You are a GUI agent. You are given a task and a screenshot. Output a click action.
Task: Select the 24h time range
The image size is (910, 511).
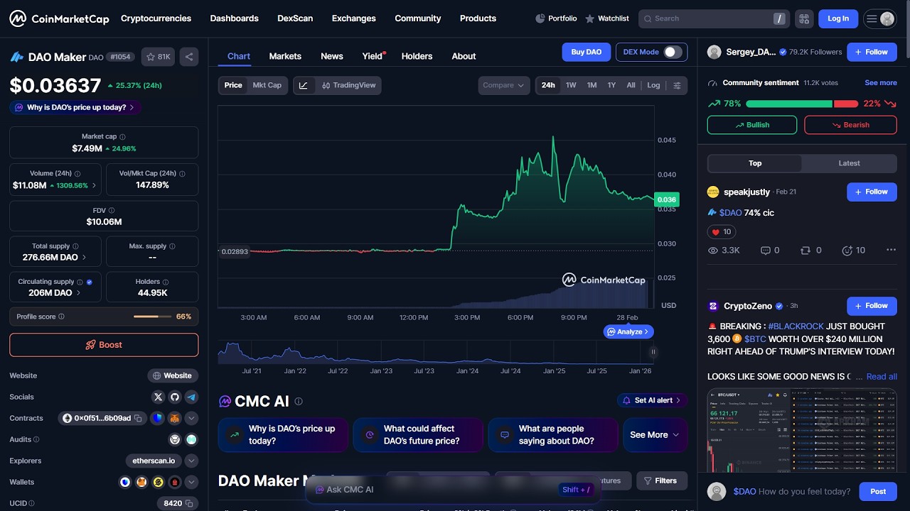(548, 85)
